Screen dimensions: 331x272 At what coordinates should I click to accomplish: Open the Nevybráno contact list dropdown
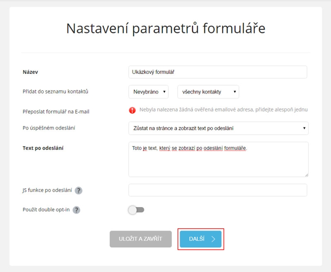tap(149, 92)
